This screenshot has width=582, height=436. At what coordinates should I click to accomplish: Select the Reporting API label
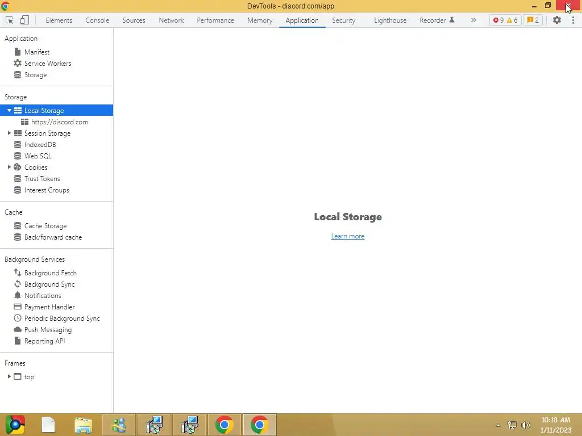click(x=44, y=341)
